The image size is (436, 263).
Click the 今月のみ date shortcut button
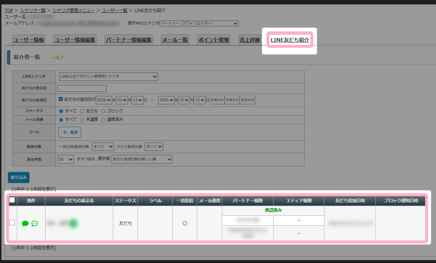pos(232,100)
